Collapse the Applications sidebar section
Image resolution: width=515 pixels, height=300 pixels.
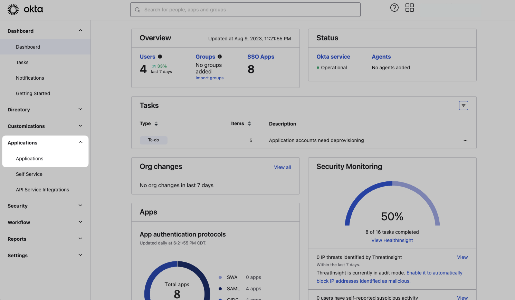[80, 142]
